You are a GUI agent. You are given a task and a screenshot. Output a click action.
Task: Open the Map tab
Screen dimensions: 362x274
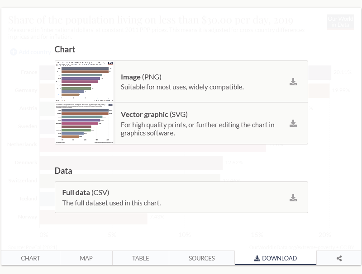point(86,258)
